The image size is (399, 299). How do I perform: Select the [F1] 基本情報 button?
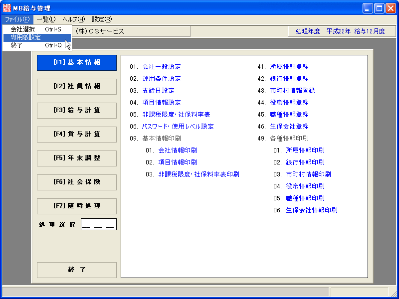pyautogui.click(x=77, y=63)
